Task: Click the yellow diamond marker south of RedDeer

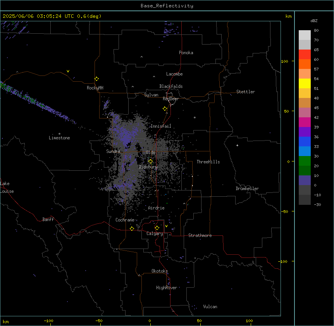Action: pyautogui.click(x=165, y=109)
